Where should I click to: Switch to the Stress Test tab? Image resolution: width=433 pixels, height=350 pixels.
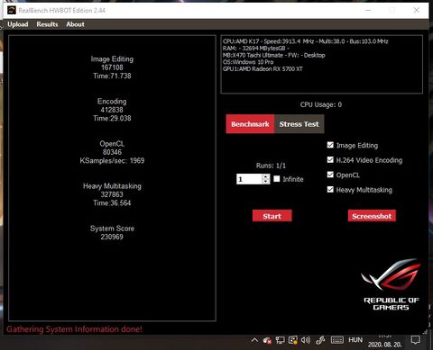299,124
